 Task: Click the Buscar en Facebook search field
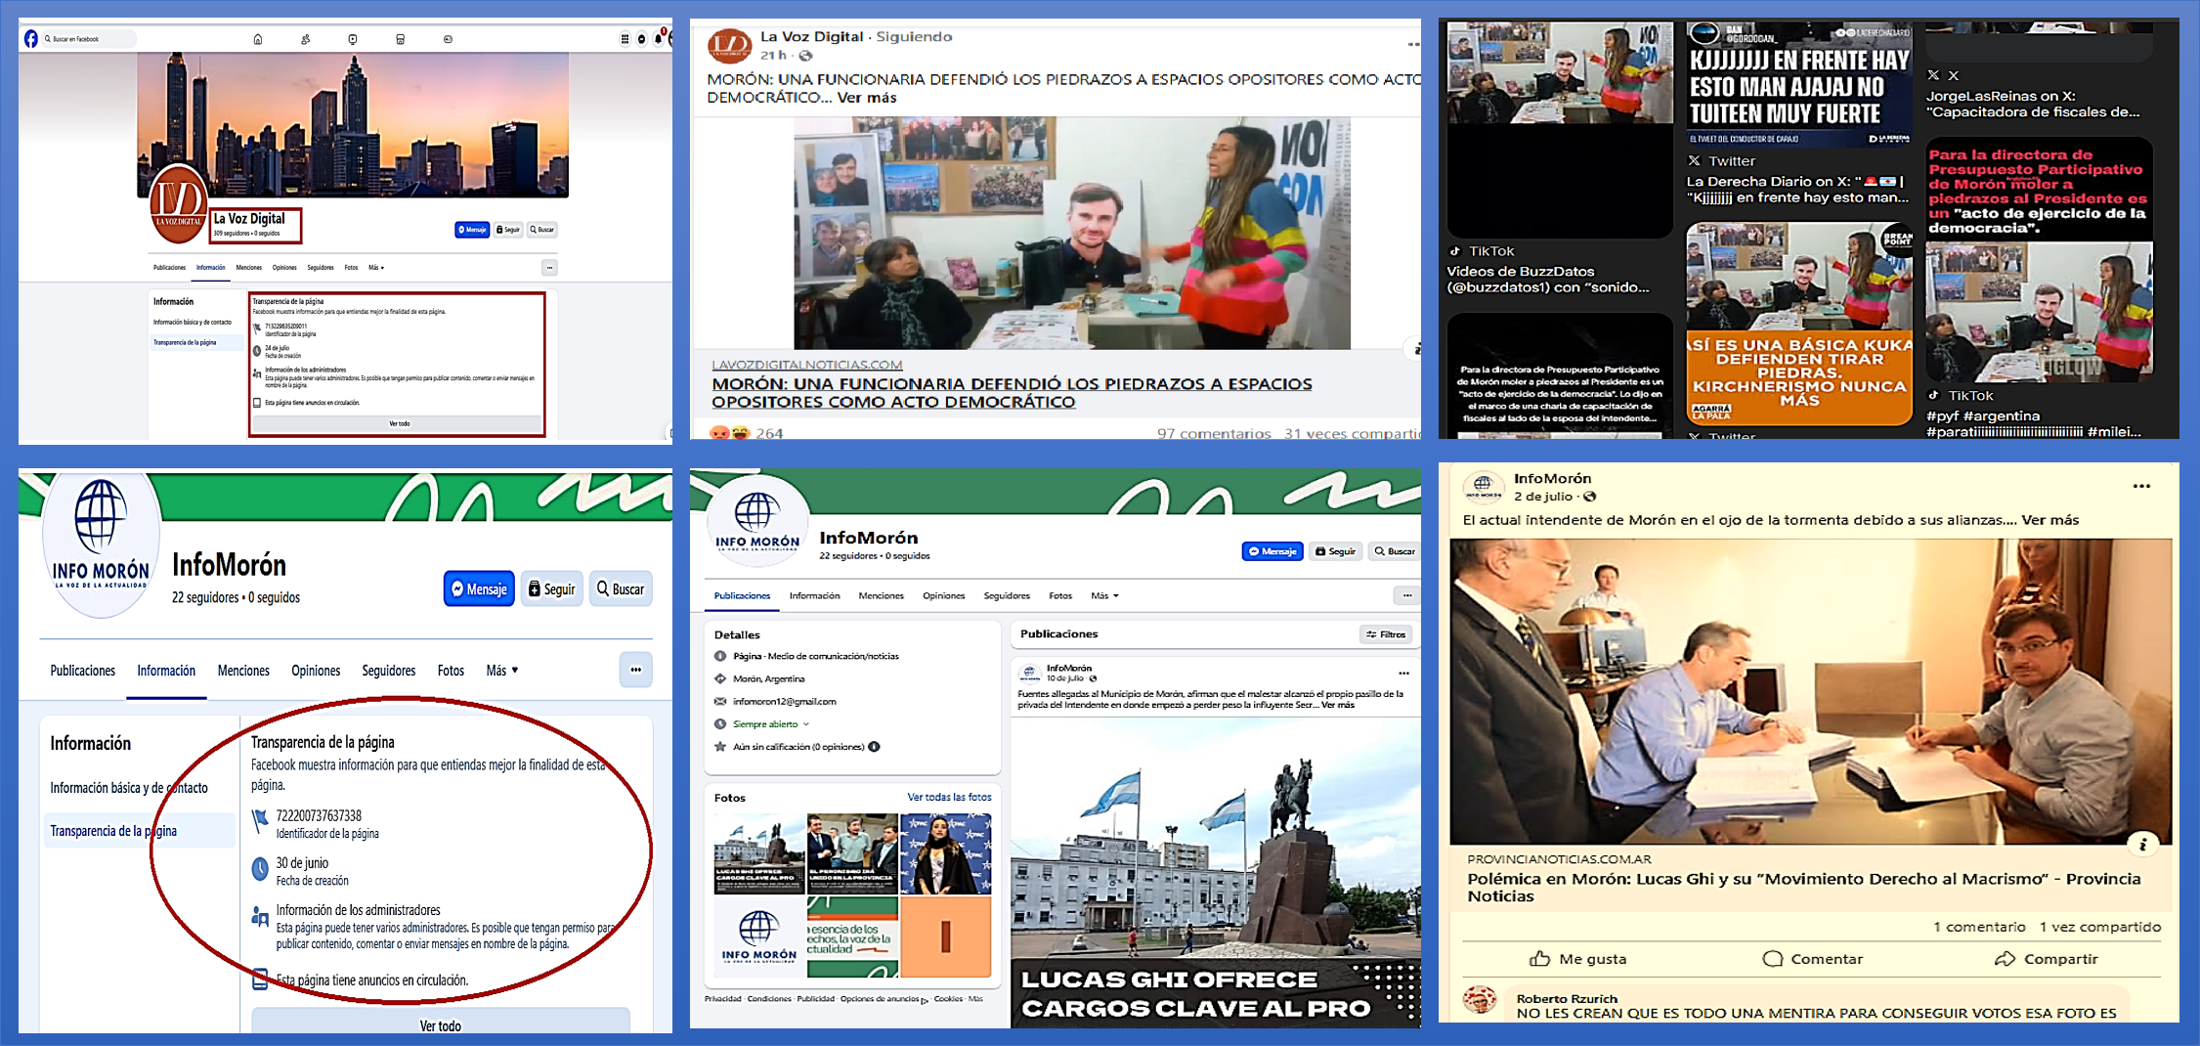click(x=86, y=39)
